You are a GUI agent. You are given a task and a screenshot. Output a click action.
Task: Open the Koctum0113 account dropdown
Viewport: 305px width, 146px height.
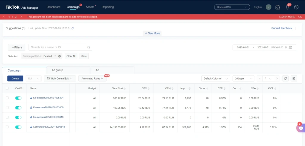[x=232, y=7]
